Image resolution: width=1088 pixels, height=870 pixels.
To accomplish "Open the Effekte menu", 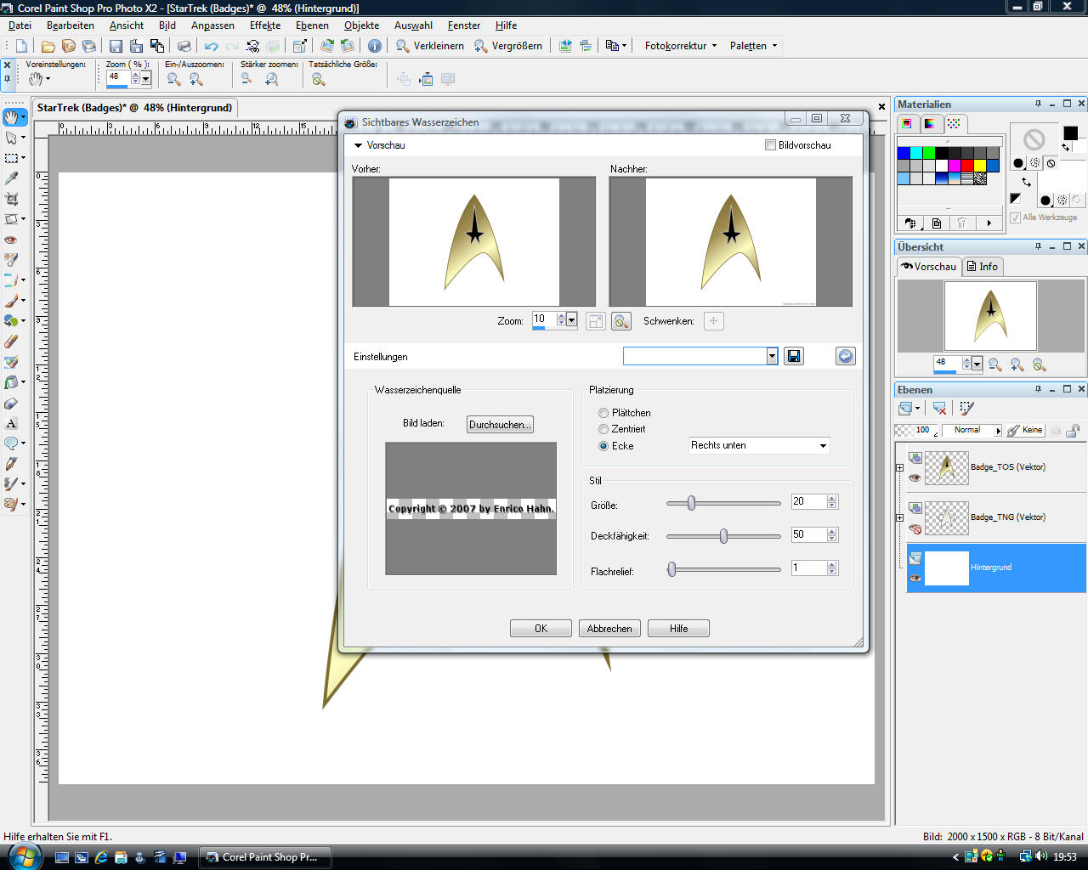I will 265,25.
